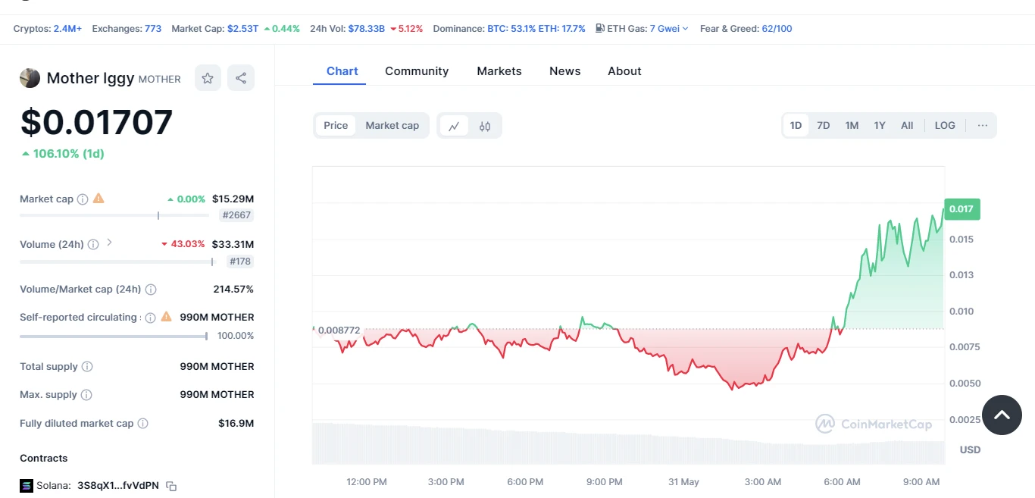Select the 1M time range
The height and width of the screenshot is (498, 1035).
[x=852, y=126]
